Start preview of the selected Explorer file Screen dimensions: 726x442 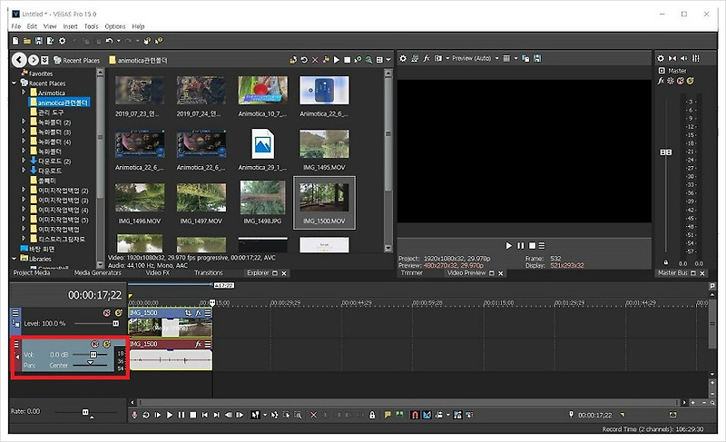tap(337, 60)
